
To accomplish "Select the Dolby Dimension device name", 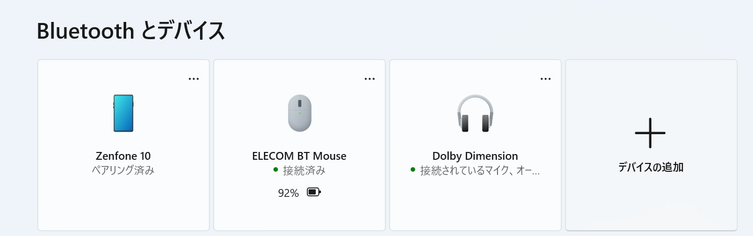I will click(475, 156).
